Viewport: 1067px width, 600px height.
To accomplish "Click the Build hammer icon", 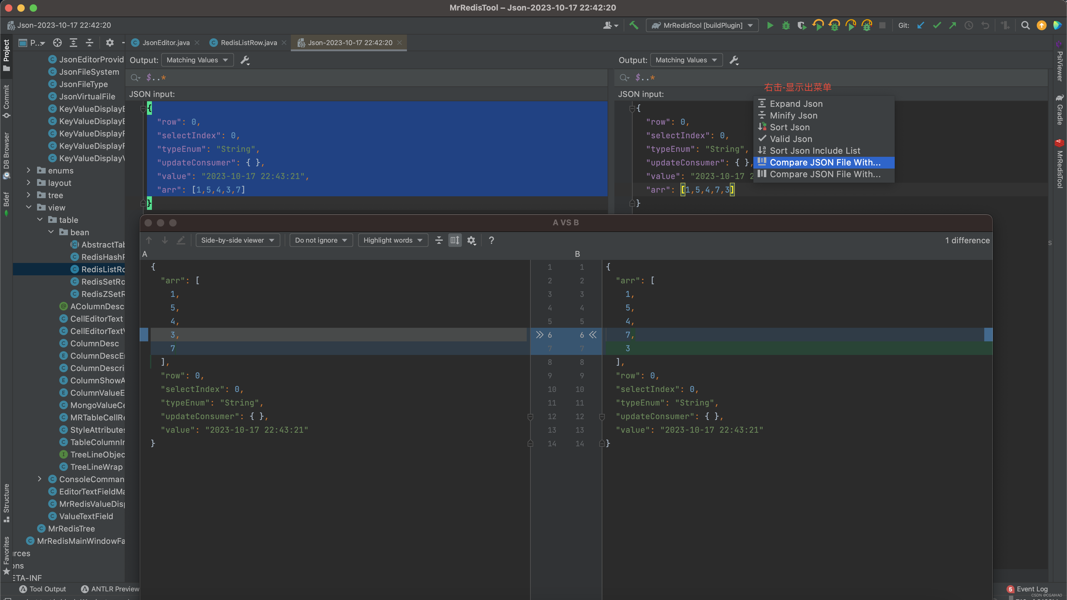I will [x=634, y=25].
